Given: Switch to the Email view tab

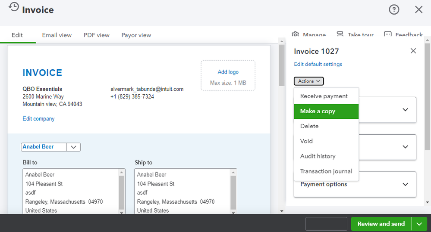Looking at the screenshot, I should (x=57, y=35).
